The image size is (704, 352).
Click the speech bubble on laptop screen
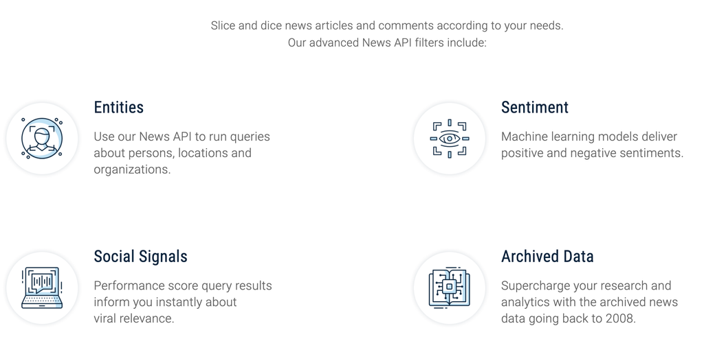(42, 283)
